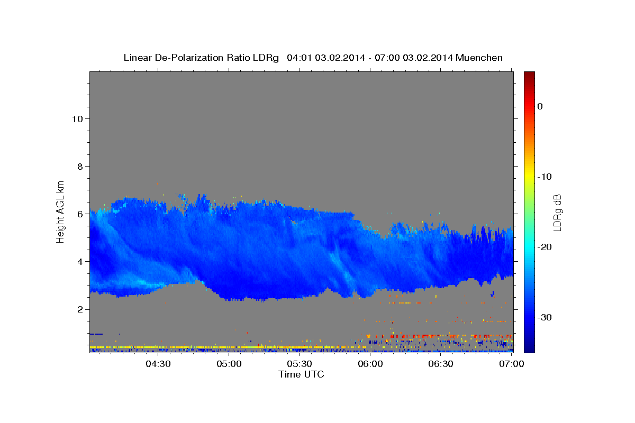Click the 04:30 time tick label
The image size is (635, 423).
158,364
